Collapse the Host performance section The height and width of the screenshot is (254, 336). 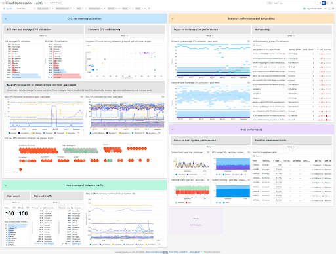173,130
